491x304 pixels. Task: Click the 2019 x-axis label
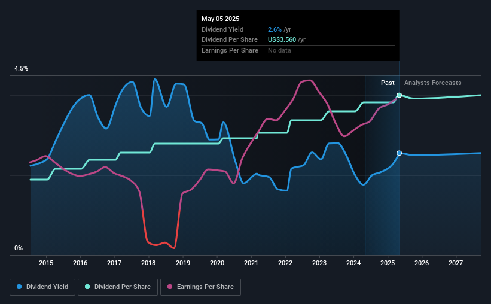coord(183,263)
